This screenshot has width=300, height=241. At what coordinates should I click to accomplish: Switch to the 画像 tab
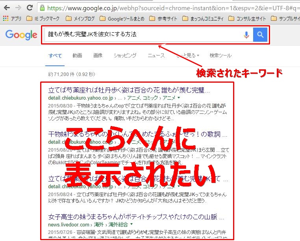tap(98, 56)
